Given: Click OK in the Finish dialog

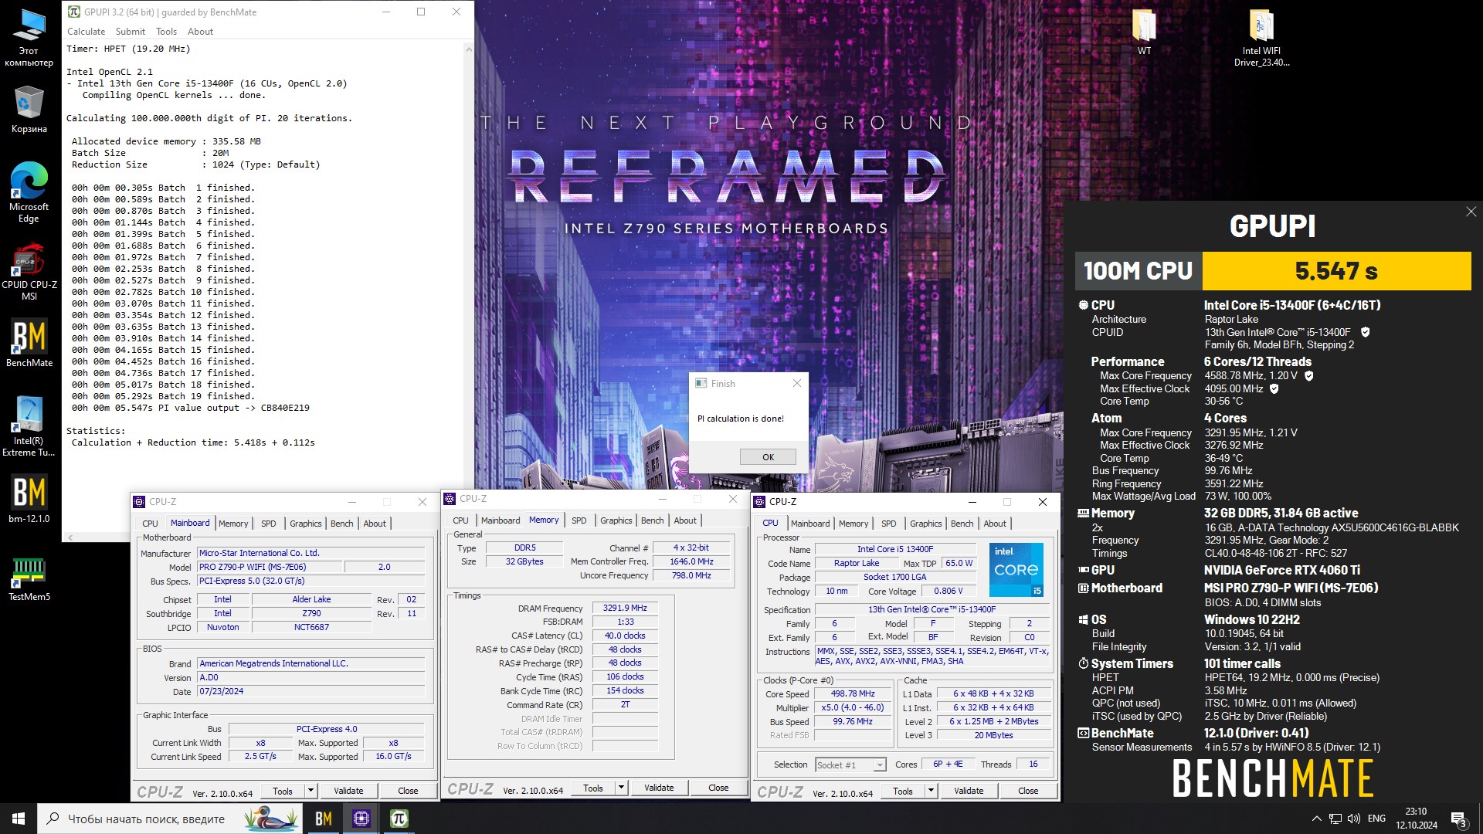Looking at the screenshot, I should coord(768,457).
